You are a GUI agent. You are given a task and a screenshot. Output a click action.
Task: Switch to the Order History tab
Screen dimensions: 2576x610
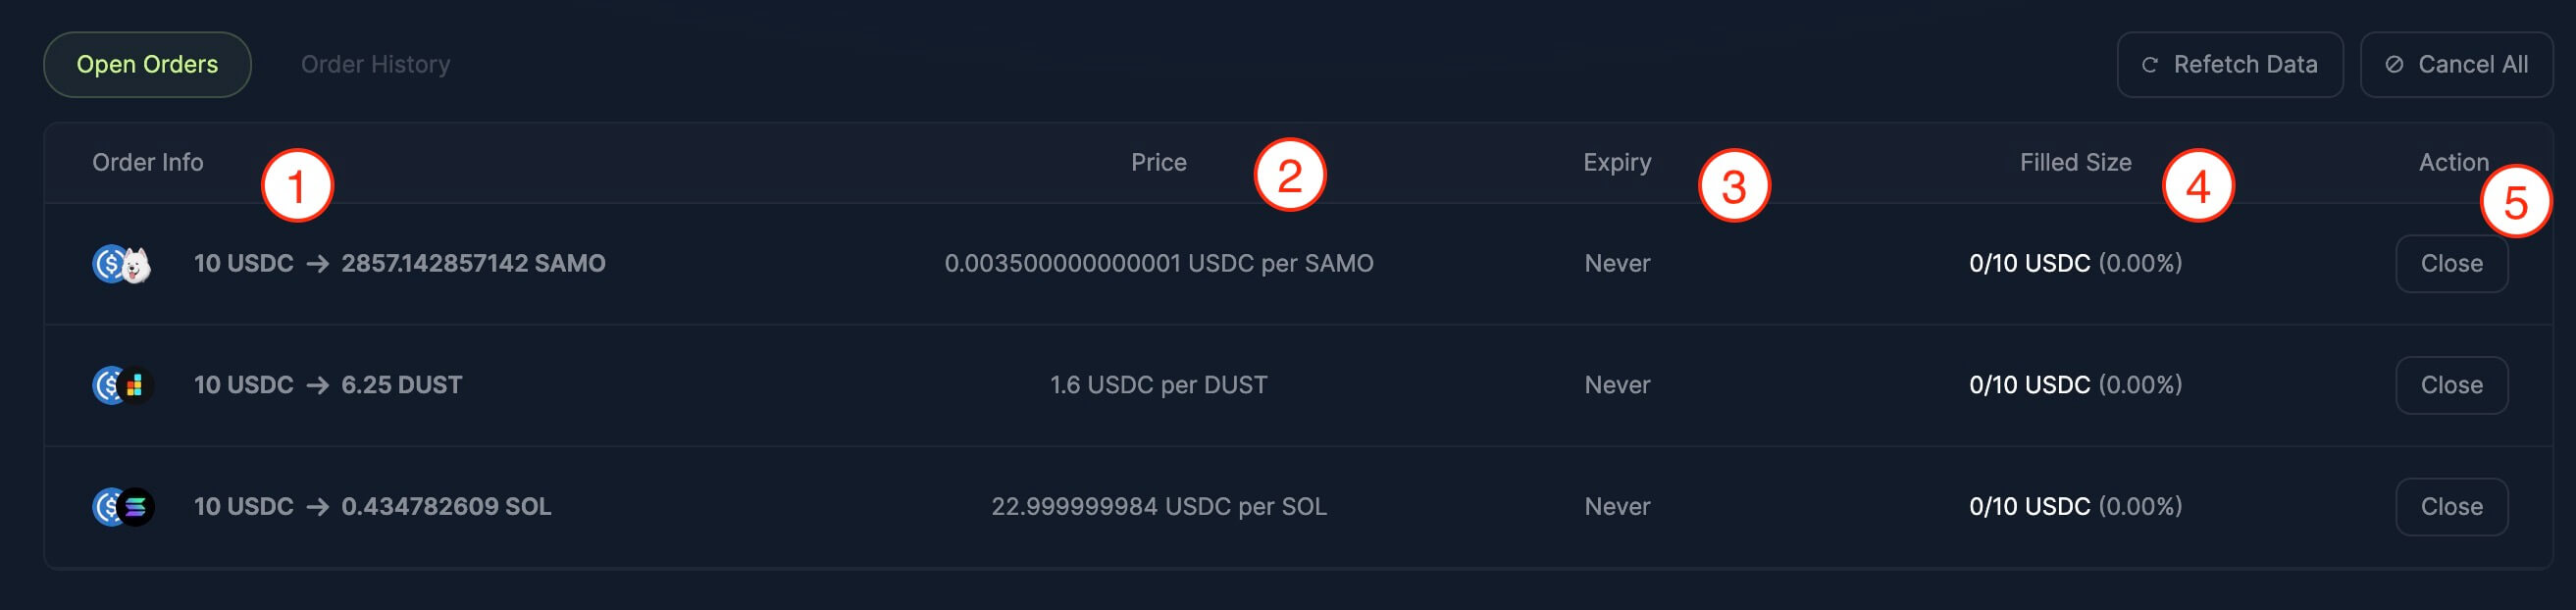[375, 64]
